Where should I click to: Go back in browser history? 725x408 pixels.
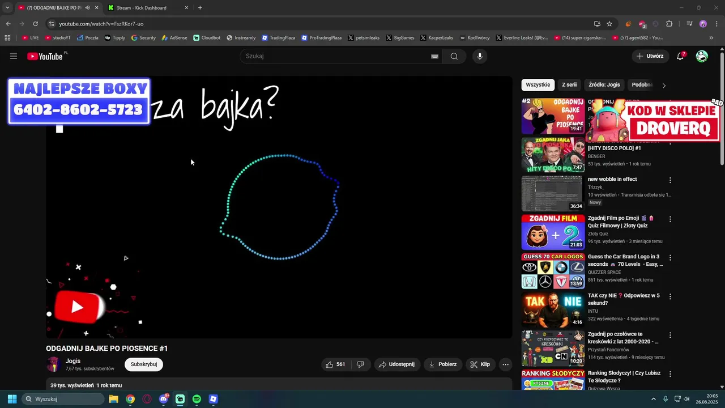pyautogui.click(x=8, y=24)
